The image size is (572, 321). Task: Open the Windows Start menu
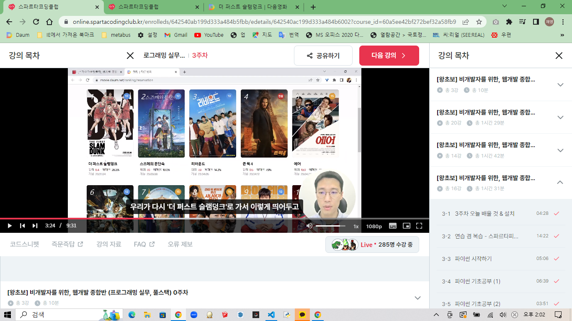tap(7, 315)
